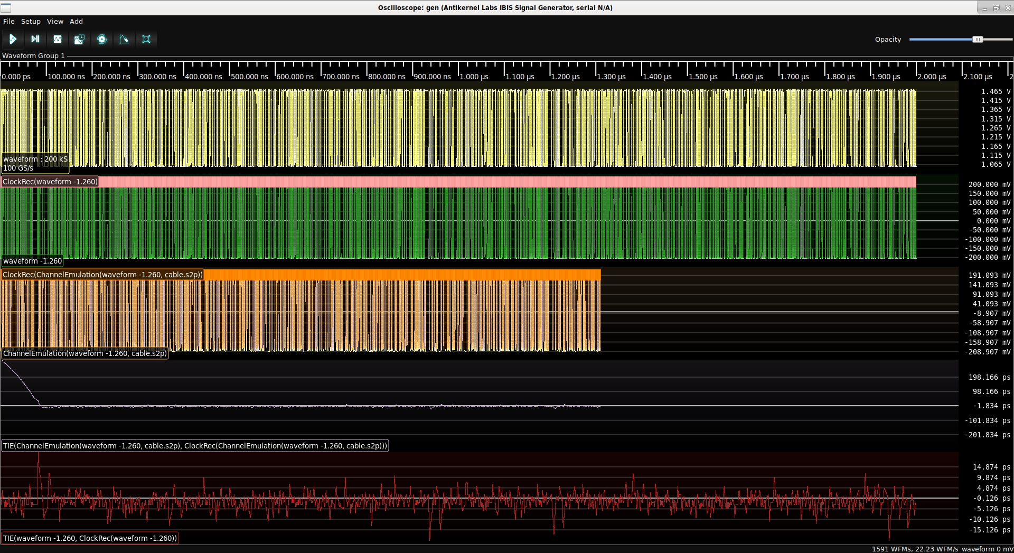This screenshot has width=1014, height=553.
Task: Click the waveform display toolbar icon
Action: tap(58, 39)
